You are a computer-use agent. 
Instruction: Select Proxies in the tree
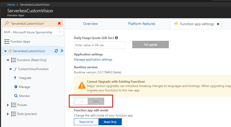coord(22,105)
